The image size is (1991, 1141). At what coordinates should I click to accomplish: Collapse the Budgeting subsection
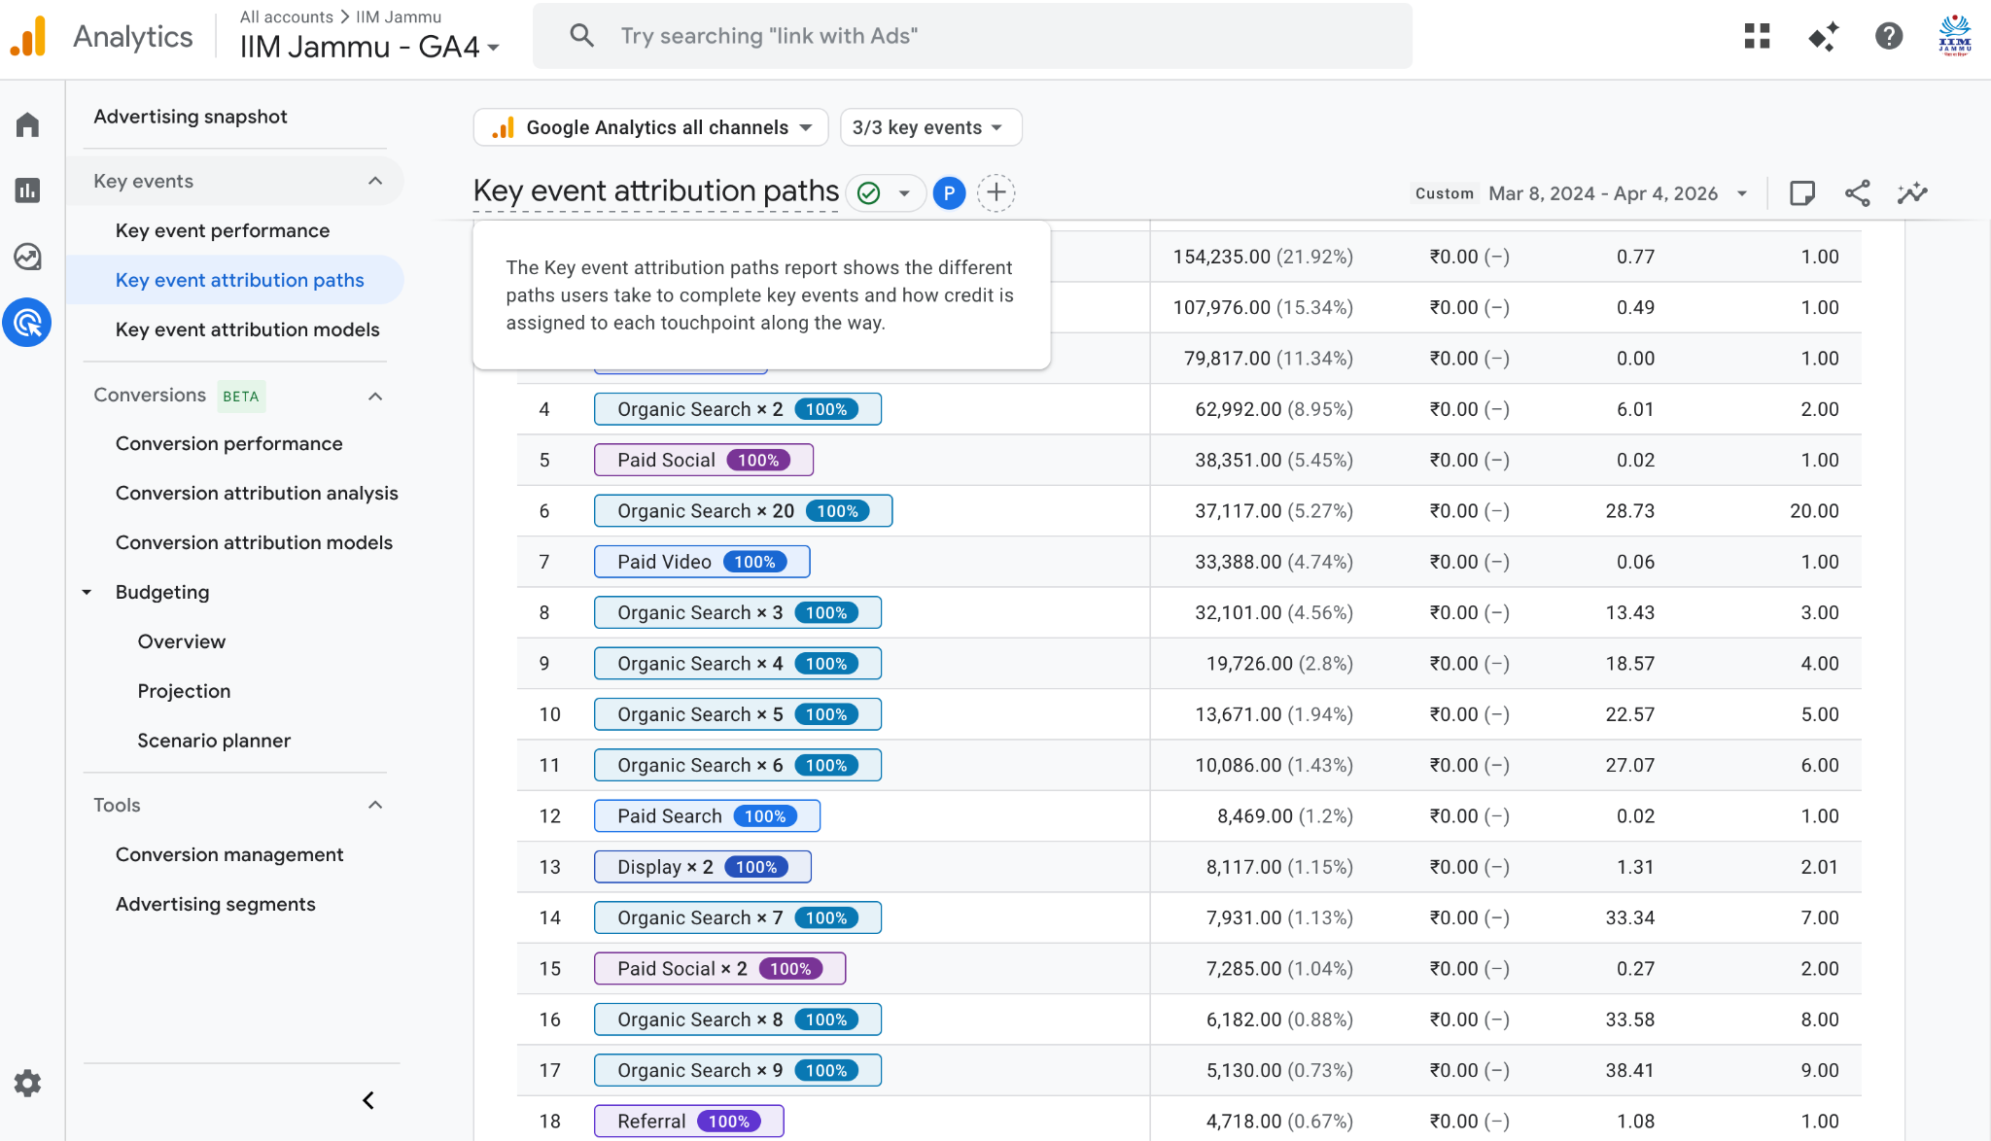click(87, 591)
